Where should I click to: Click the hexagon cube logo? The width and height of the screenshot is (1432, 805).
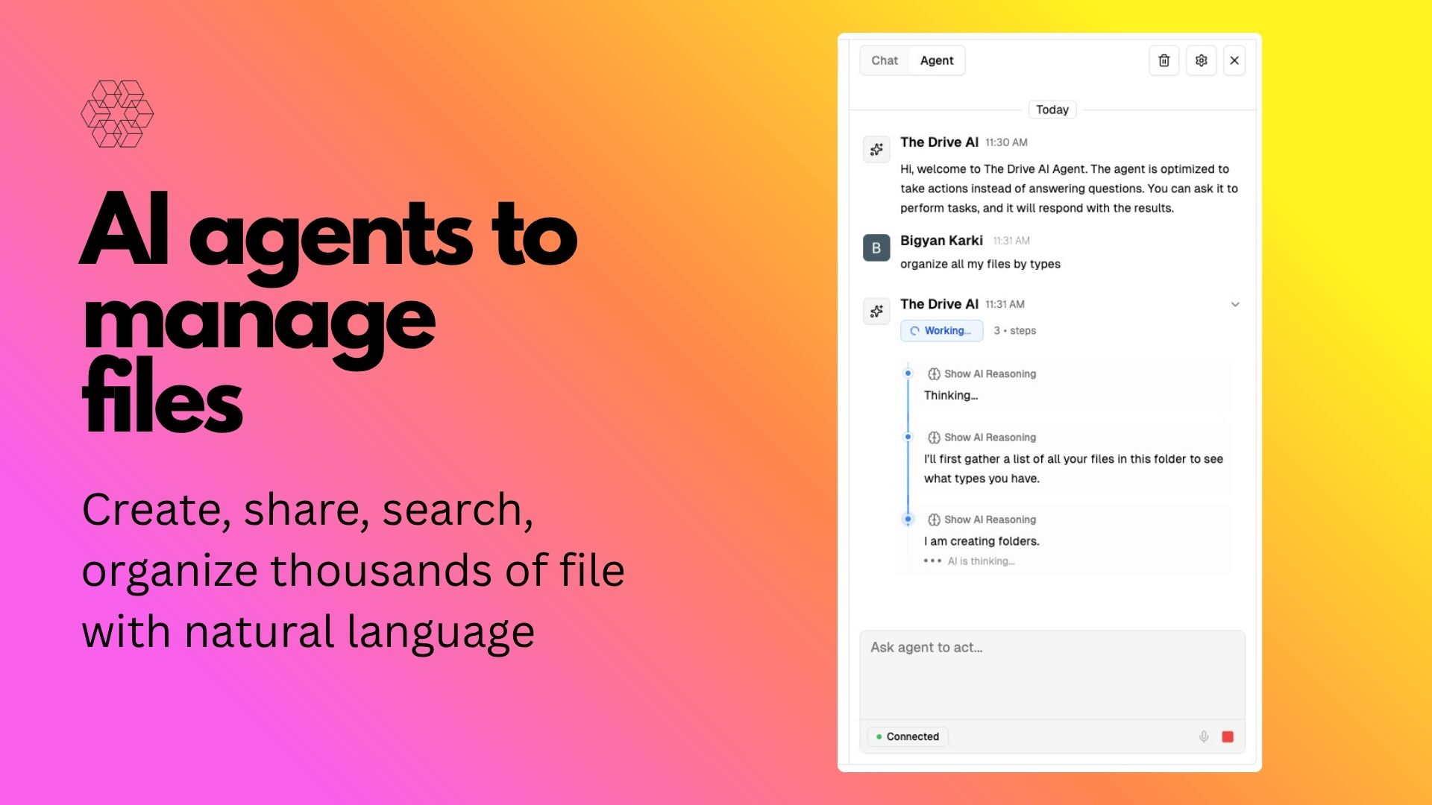tap(117, 114)
